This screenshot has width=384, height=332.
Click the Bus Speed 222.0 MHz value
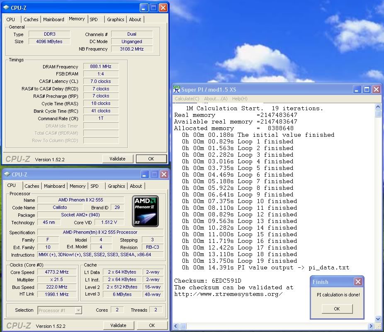click(x=56, y=287)
